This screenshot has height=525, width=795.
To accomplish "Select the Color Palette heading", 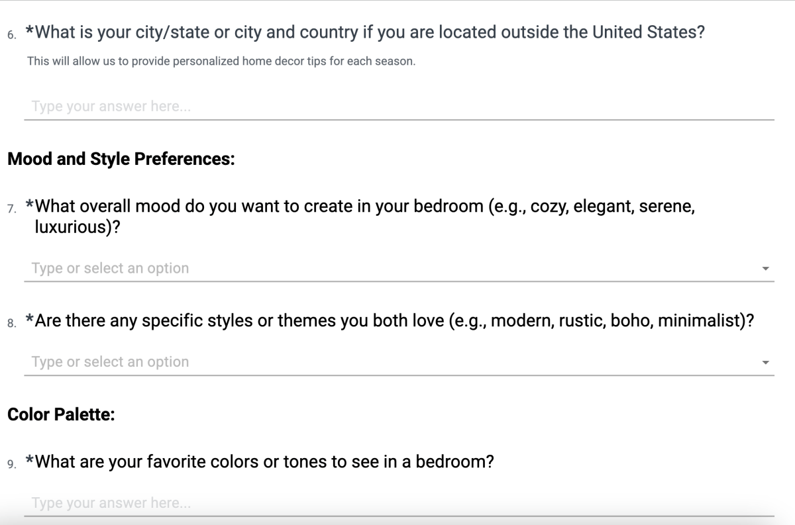I will (x=62, y=416).
